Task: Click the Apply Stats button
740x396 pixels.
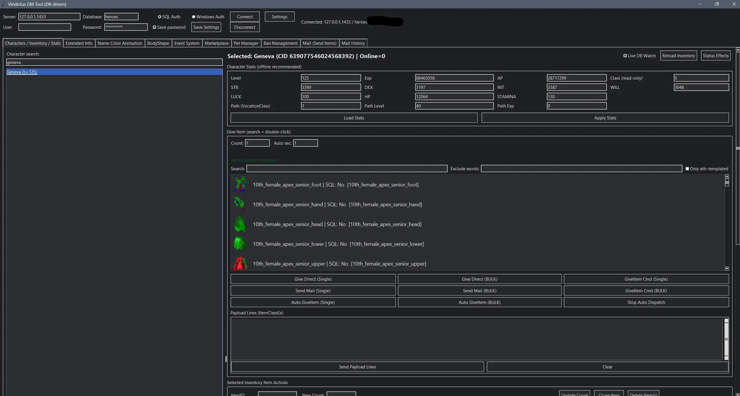Action: click(605, 118)
